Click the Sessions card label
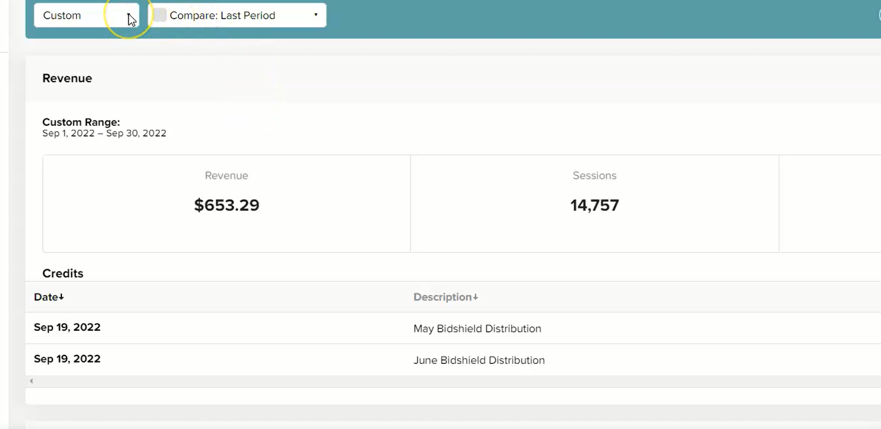 [595, 176]
